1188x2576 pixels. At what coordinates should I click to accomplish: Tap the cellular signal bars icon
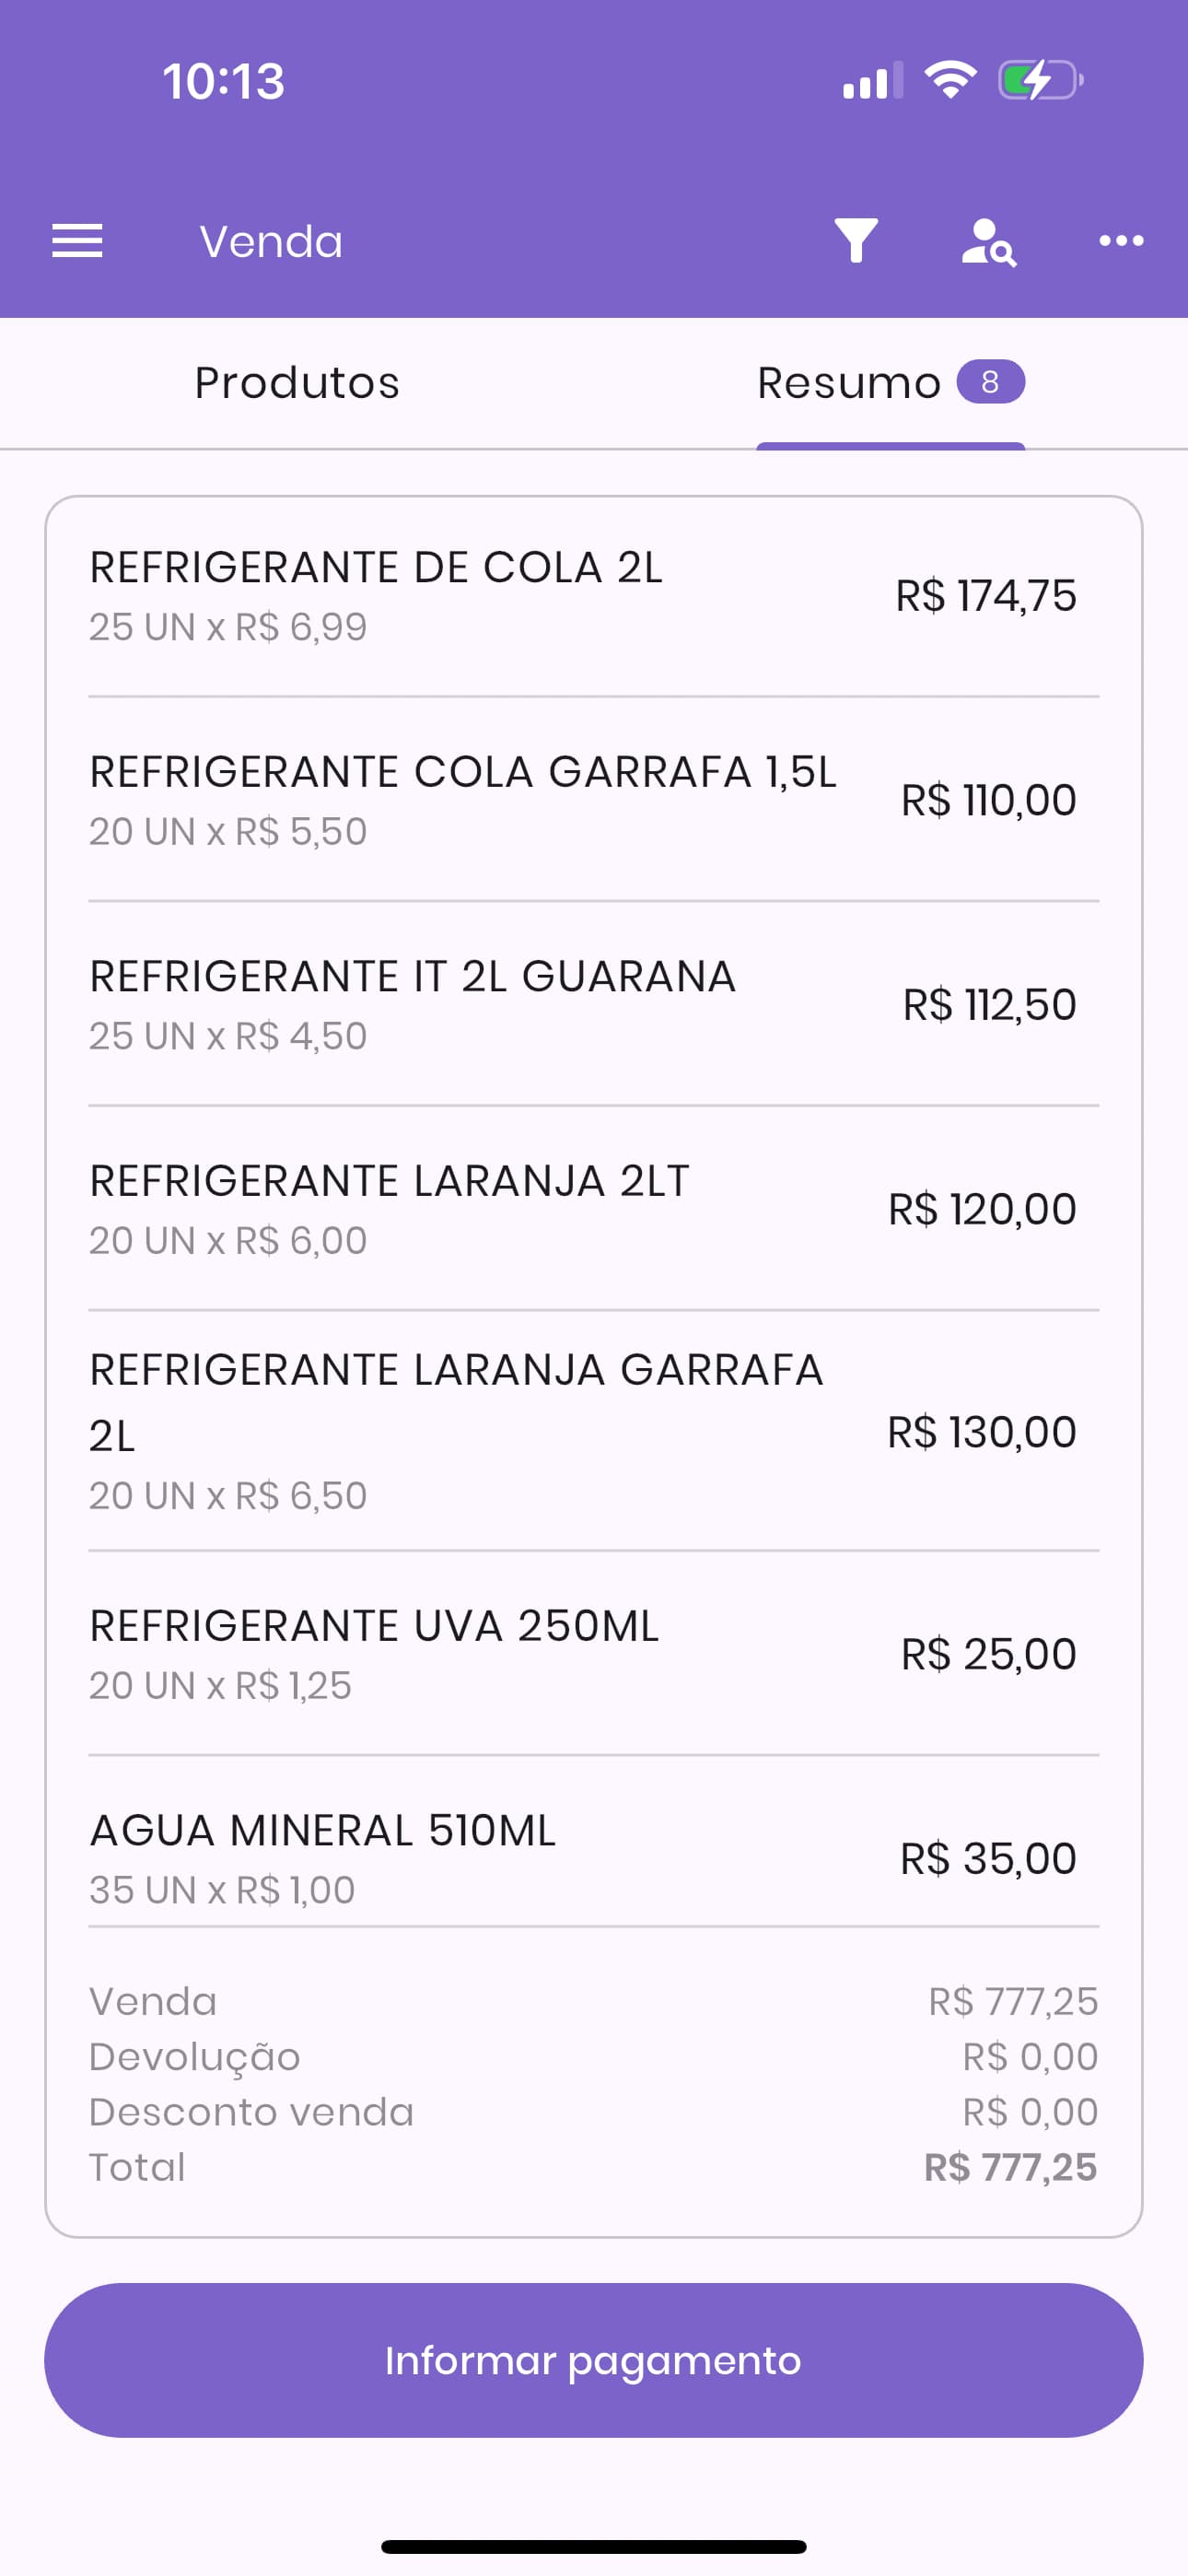coord(872,81)
